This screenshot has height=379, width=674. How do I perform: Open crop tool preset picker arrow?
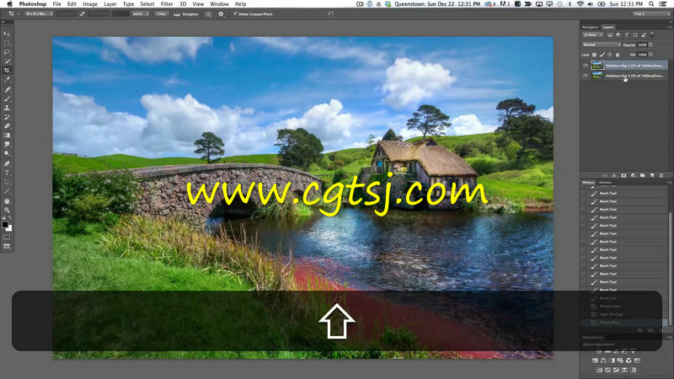(x=19, y=14)
